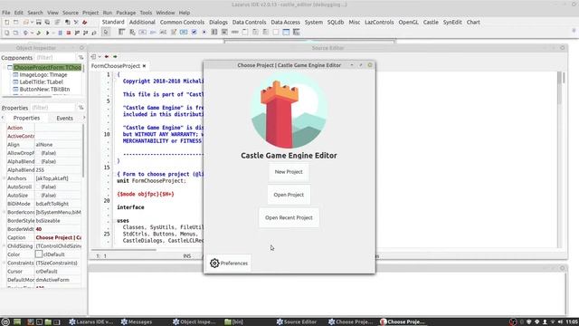Expand the Constraints property
Image resolution: width=579 pixels, height=326 pixels.
tap(4, 263)
